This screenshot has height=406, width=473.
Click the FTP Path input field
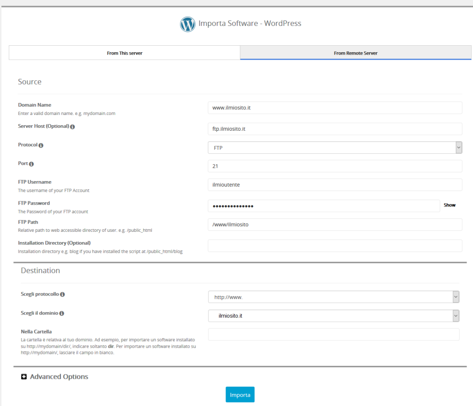pyautogui.click(x=335, y=224)
